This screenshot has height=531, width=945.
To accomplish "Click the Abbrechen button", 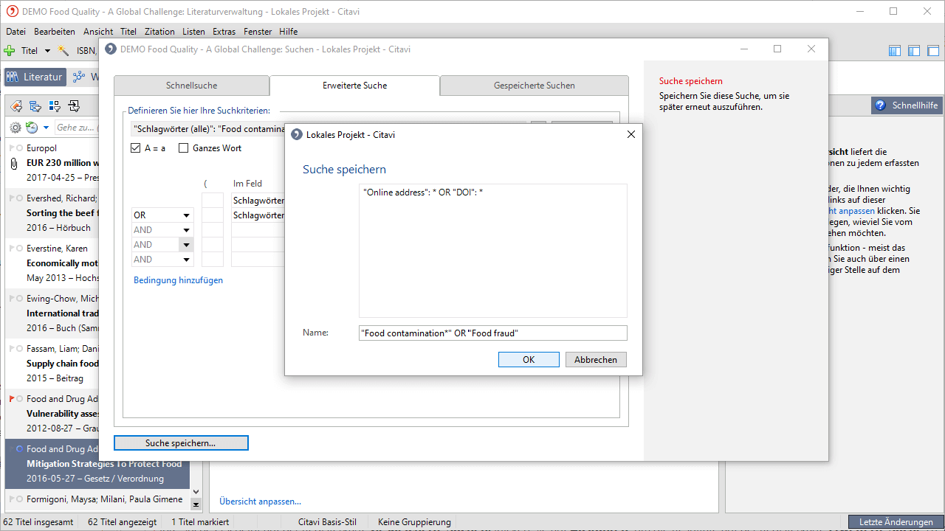I will point(596,360).
